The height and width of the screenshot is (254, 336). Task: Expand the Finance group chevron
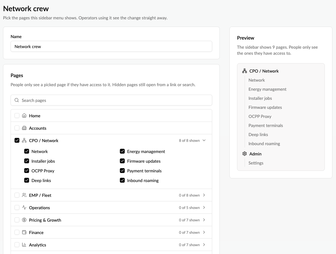click(204, 233)
